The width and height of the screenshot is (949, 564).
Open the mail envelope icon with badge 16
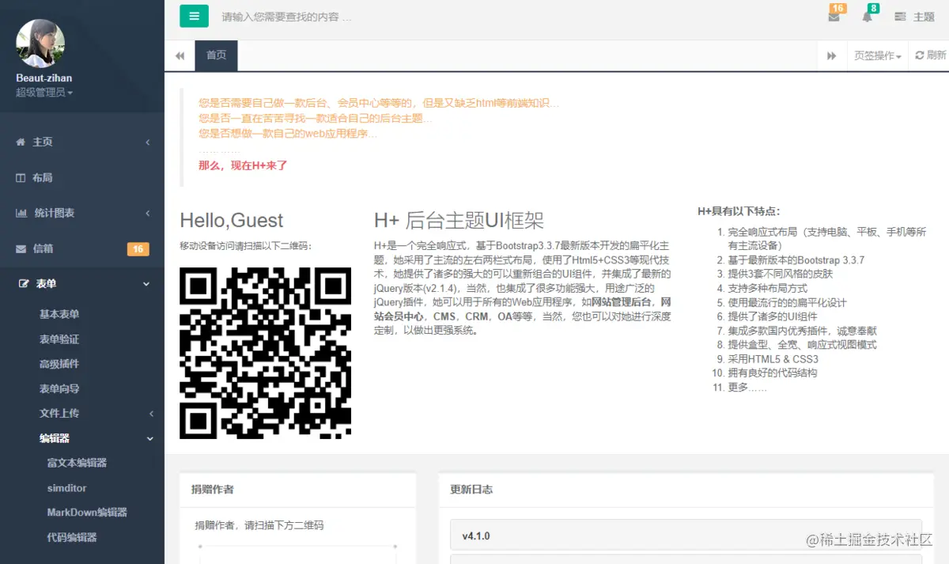[x=834, y=16]
